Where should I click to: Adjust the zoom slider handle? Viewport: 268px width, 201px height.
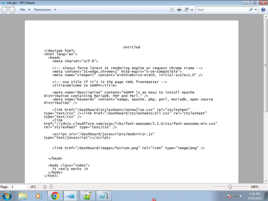230,187
